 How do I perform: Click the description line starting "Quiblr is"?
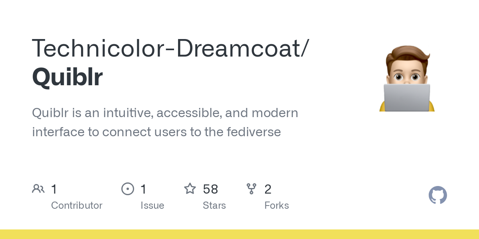165,113
